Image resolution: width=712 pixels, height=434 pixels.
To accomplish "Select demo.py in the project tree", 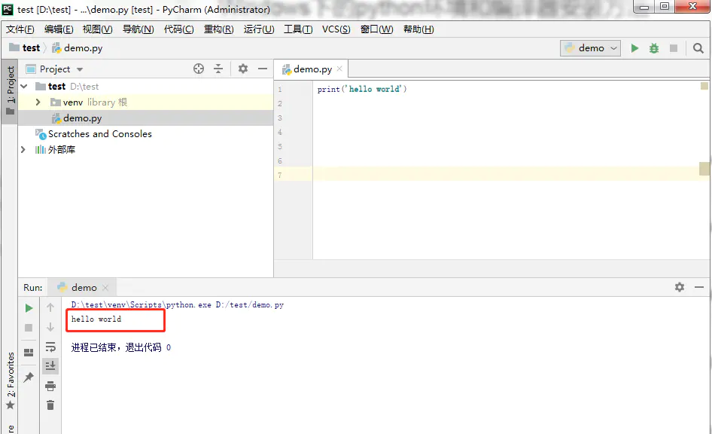I will (x=145, y=118).
